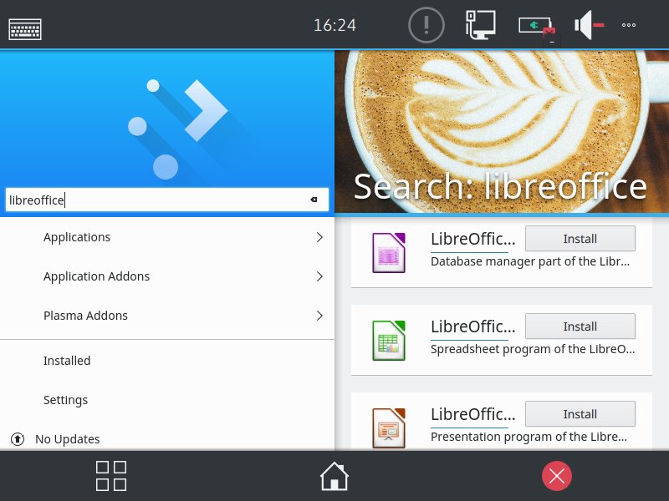Open the LibreOffice spreadsheet program title
This screenshot has height=501, width=669.
click(472, 326)
